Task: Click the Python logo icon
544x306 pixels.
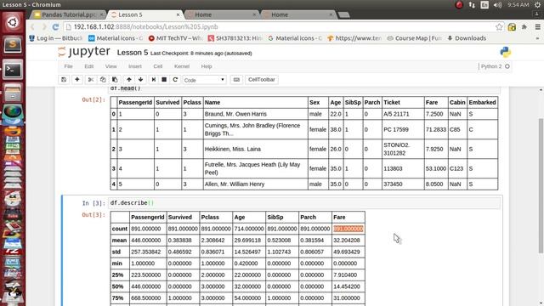Action: [506, 52]
